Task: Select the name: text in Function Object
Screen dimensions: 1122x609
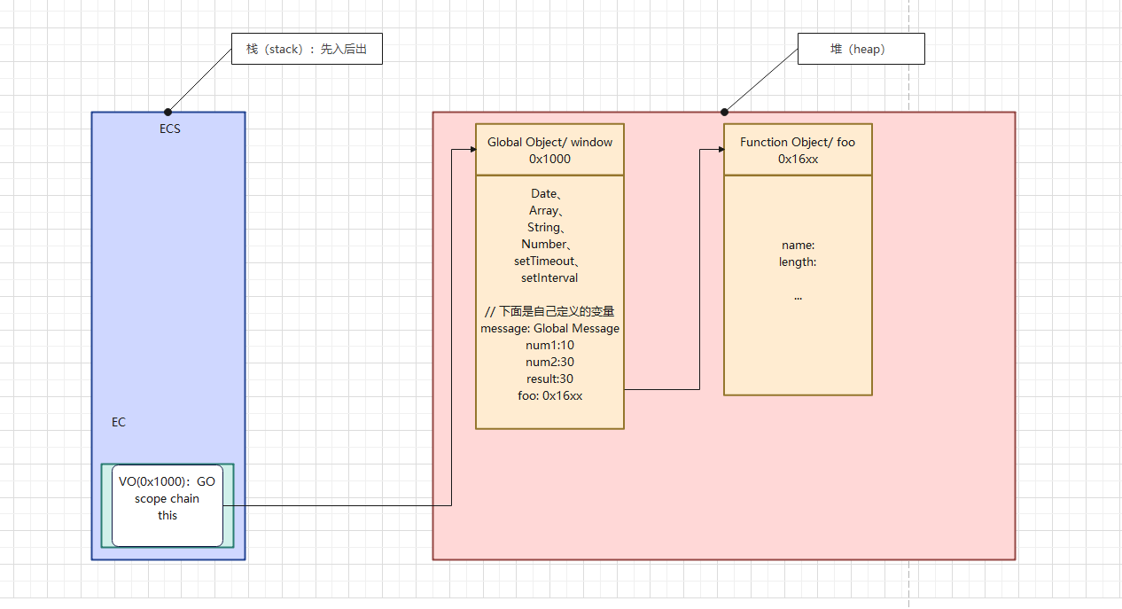Action: tap(798, 245)
